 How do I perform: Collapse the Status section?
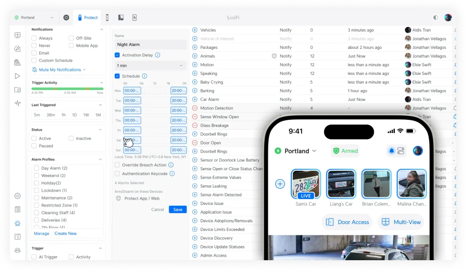[101, 130]
